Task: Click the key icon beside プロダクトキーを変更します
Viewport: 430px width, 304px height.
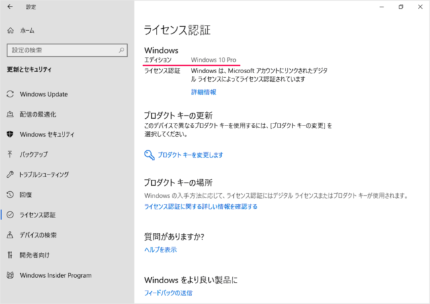Action: pyautogui.click(x=149, y=155)
